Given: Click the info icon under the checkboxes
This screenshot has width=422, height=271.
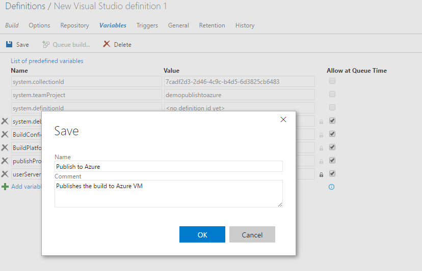Looking at the screenshot, I should [x=332, y=187].
